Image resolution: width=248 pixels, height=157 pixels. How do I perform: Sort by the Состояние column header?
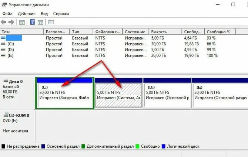point(136,32)
